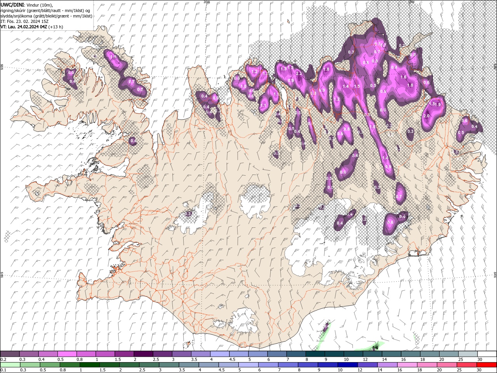Click the 2.2 snowfall value on the map

(x=299, y=73)
